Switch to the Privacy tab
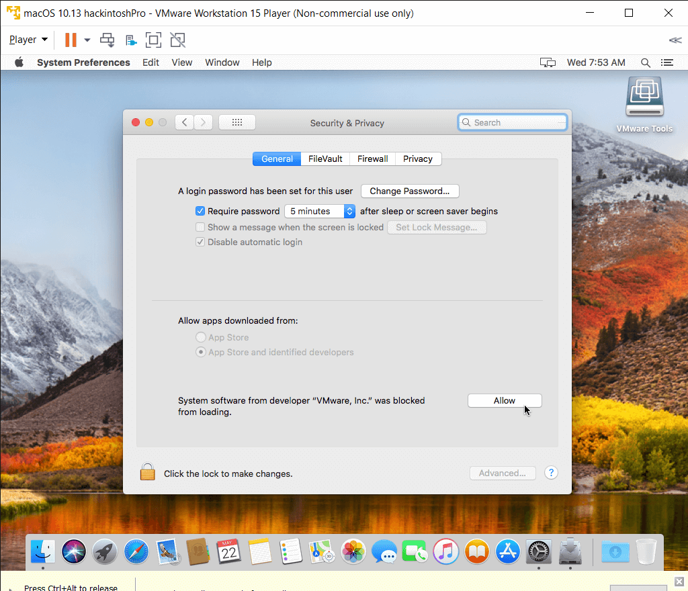 pyautogui.click(x=418, y=158)
